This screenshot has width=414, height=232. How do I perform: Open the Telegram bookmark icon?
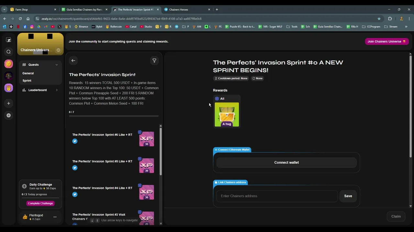(177, 27)
